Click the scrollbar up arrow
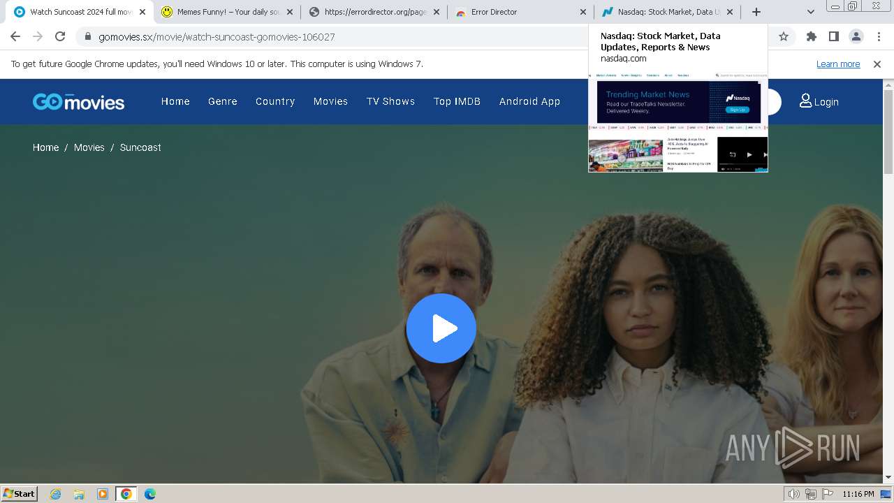 pyautogui.click(x=888, y=84)
